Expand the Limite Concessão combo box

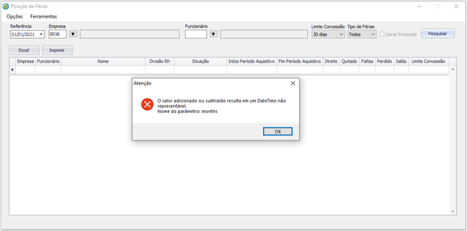pyautogui.click(x=342, y=34)
